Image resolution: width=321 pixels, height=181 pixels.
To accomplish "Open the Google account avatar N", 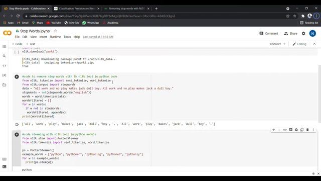I will tap(312, 34).
